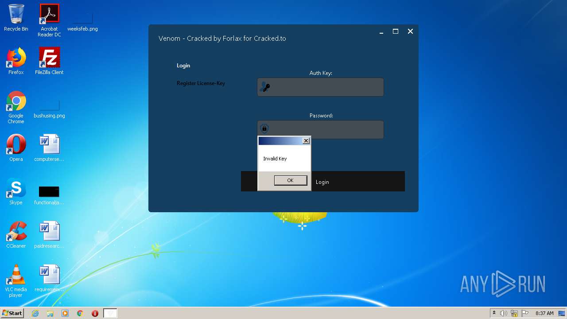The height and width of the screenshot is (319, 567).
Task: Close the Venom window
Action: point(410,31)
